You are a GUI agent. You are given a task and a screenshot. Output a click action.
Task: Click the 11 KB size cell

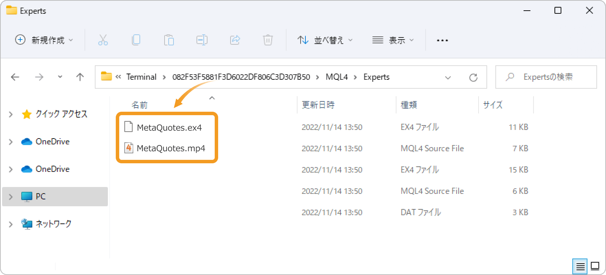pos(518,127)
